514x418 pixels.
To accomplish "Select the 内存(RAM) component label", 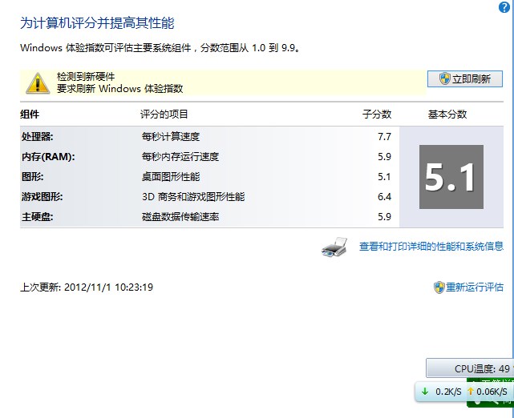I will pyautogui.click(x=48, y=157).
